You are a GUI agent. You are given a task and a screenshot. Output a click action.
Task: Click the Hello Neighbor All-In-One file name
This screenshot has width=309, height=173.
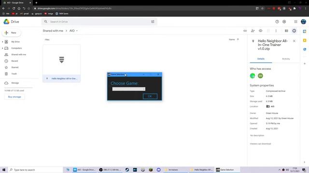pos(64,78)
